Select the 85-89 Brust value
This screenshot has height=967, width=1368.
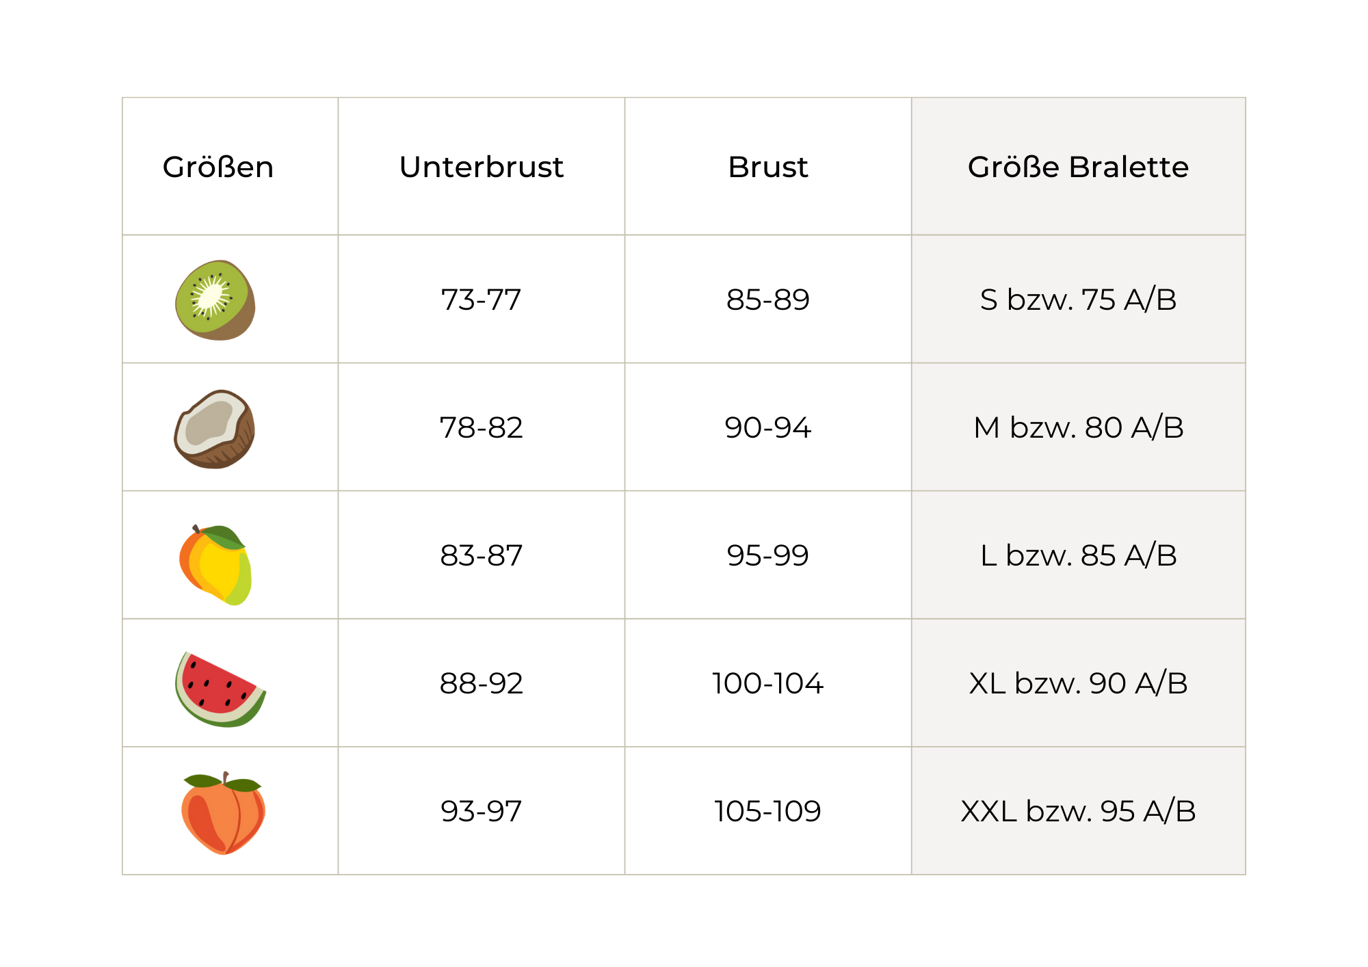767,300
